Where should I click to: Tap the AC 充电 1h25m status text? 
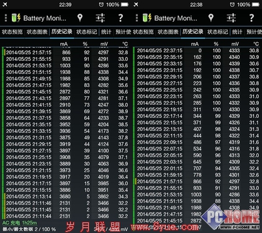pyautogui.click(x=20, y=223)
